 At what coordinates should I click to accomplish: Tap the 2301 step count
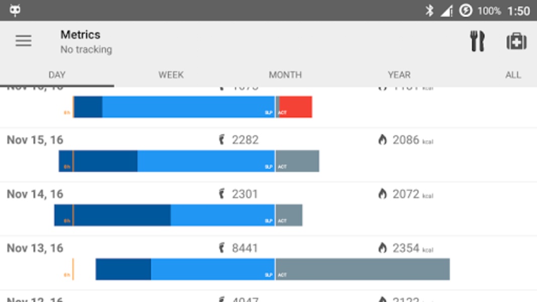pos(245,194)
